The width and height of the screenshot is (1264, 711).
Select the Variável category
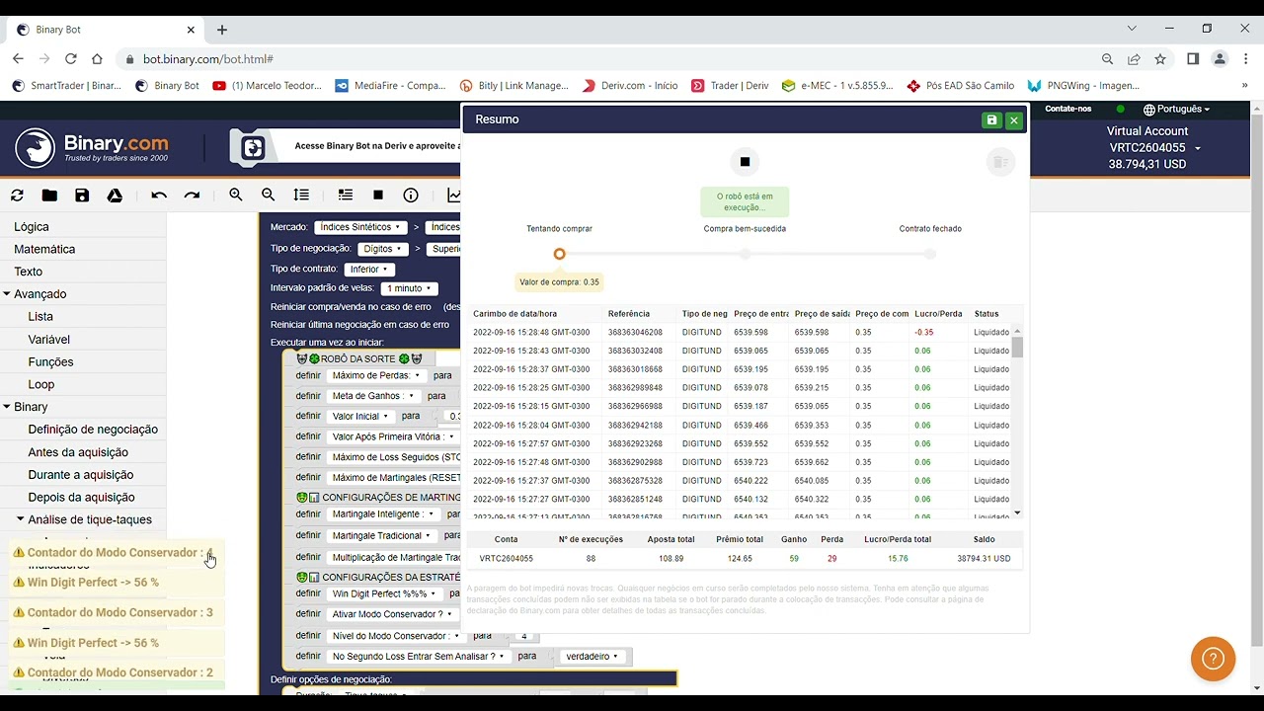tap(49, 340)
